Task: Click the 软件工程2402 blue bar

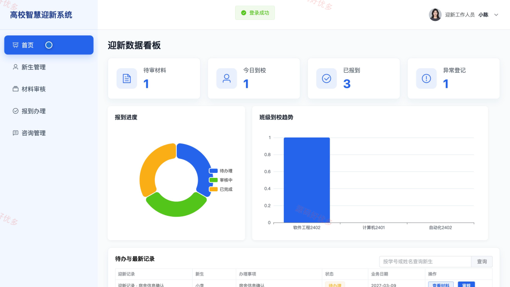Action: [307, 180]
